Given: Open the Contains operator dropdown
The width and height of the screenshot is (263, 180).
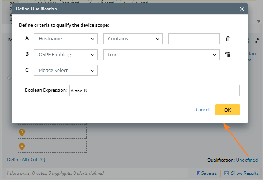Looking at the screenshot, I should click(x=133, y=39).
